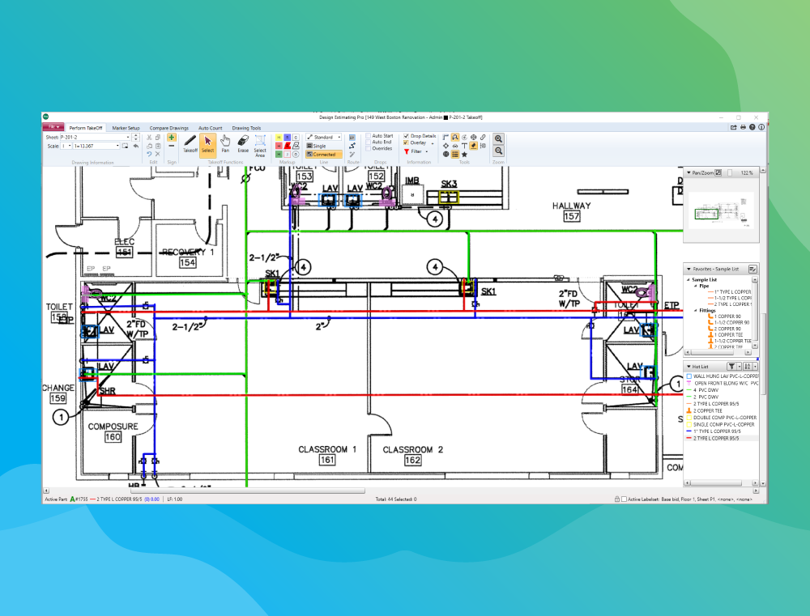Click the print icon in title area
Screen dimensions: 810x616
click(x=743, y=127)
